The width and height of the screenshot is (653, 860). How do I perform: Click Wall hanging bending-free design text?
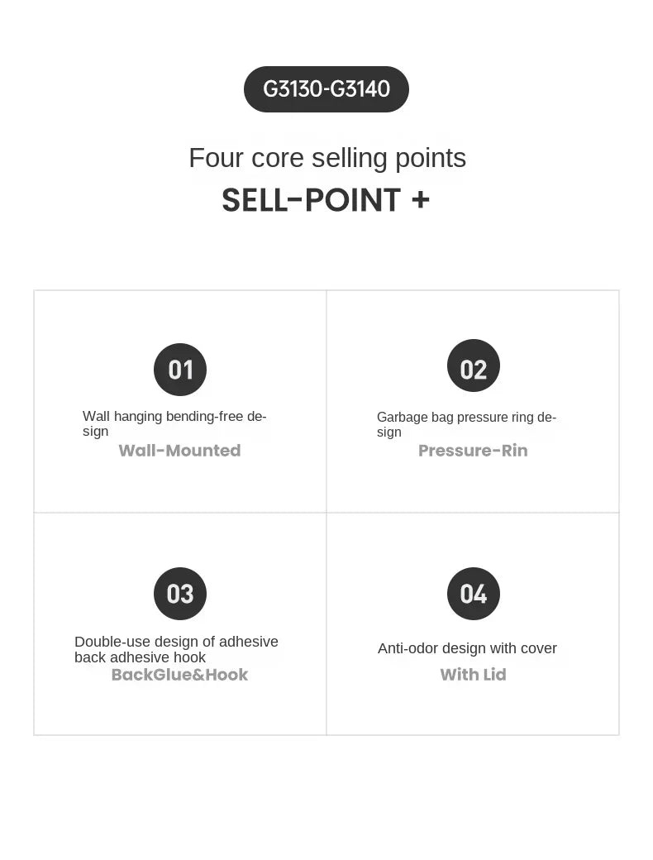174,423
